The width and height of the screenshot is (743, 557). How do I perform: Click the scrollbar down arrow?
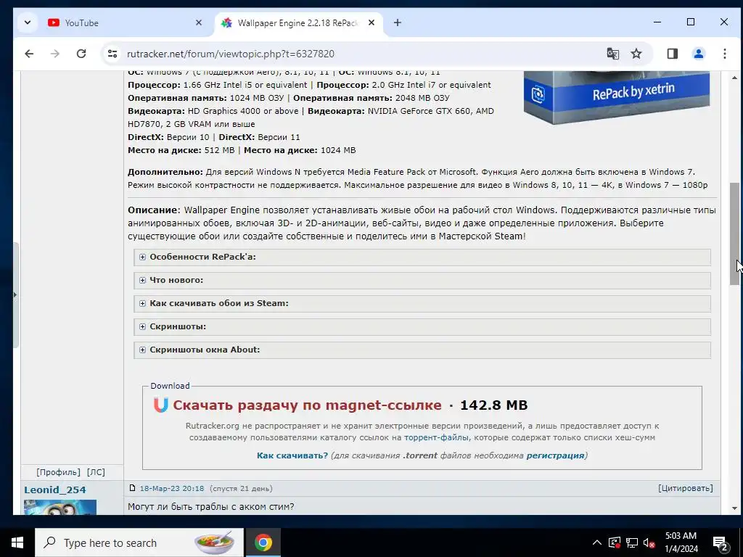click(x=734, y=508)
